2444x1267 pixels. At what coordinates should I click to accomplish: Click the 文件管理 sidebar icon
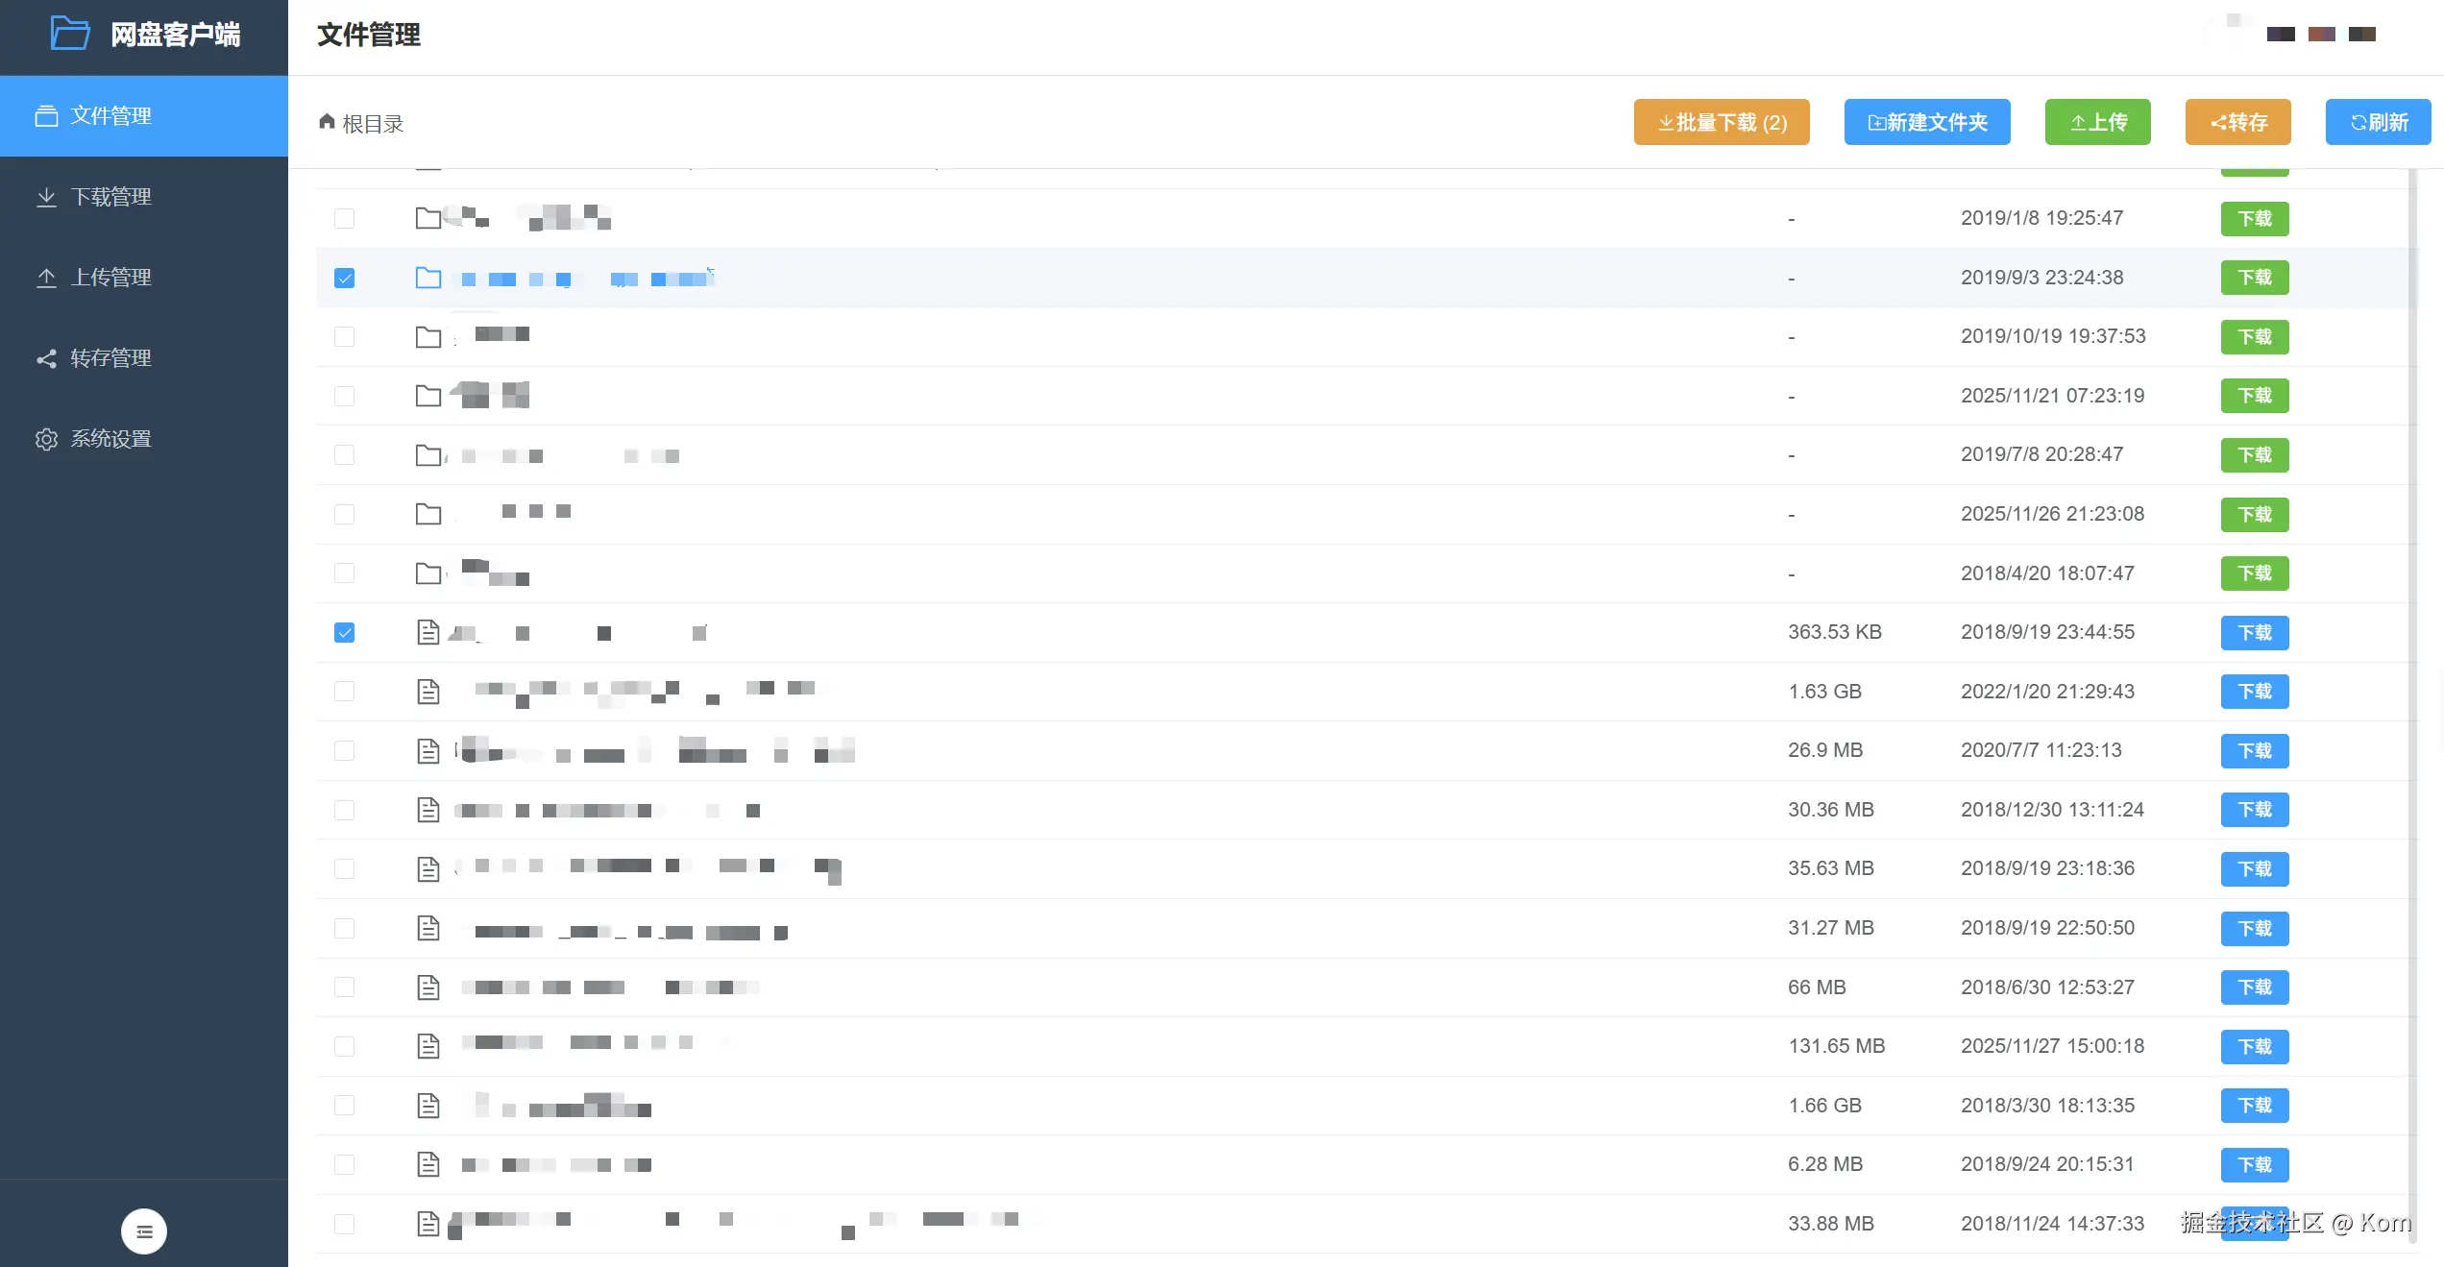pyautogui.click(x=47, y=115)
